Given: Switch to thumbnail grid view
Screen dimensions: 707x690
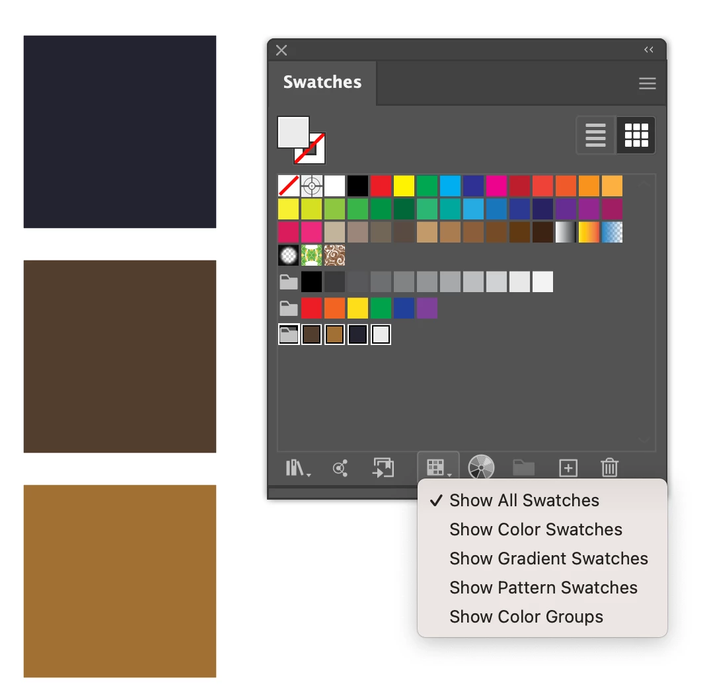Looking at the screenshot, I should pos(636,135).
